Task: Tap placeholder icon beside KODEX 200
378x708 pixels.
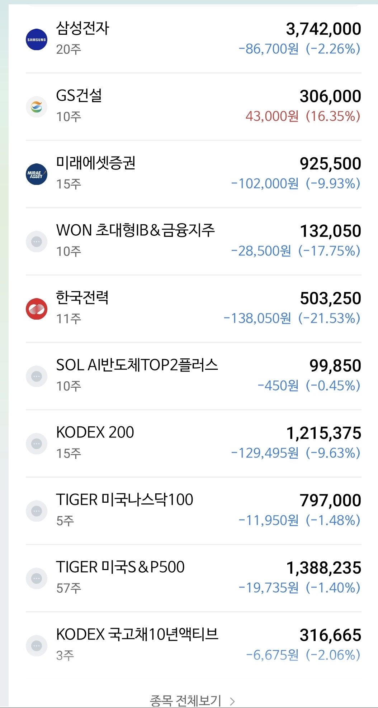Action: tap(37, 444)
